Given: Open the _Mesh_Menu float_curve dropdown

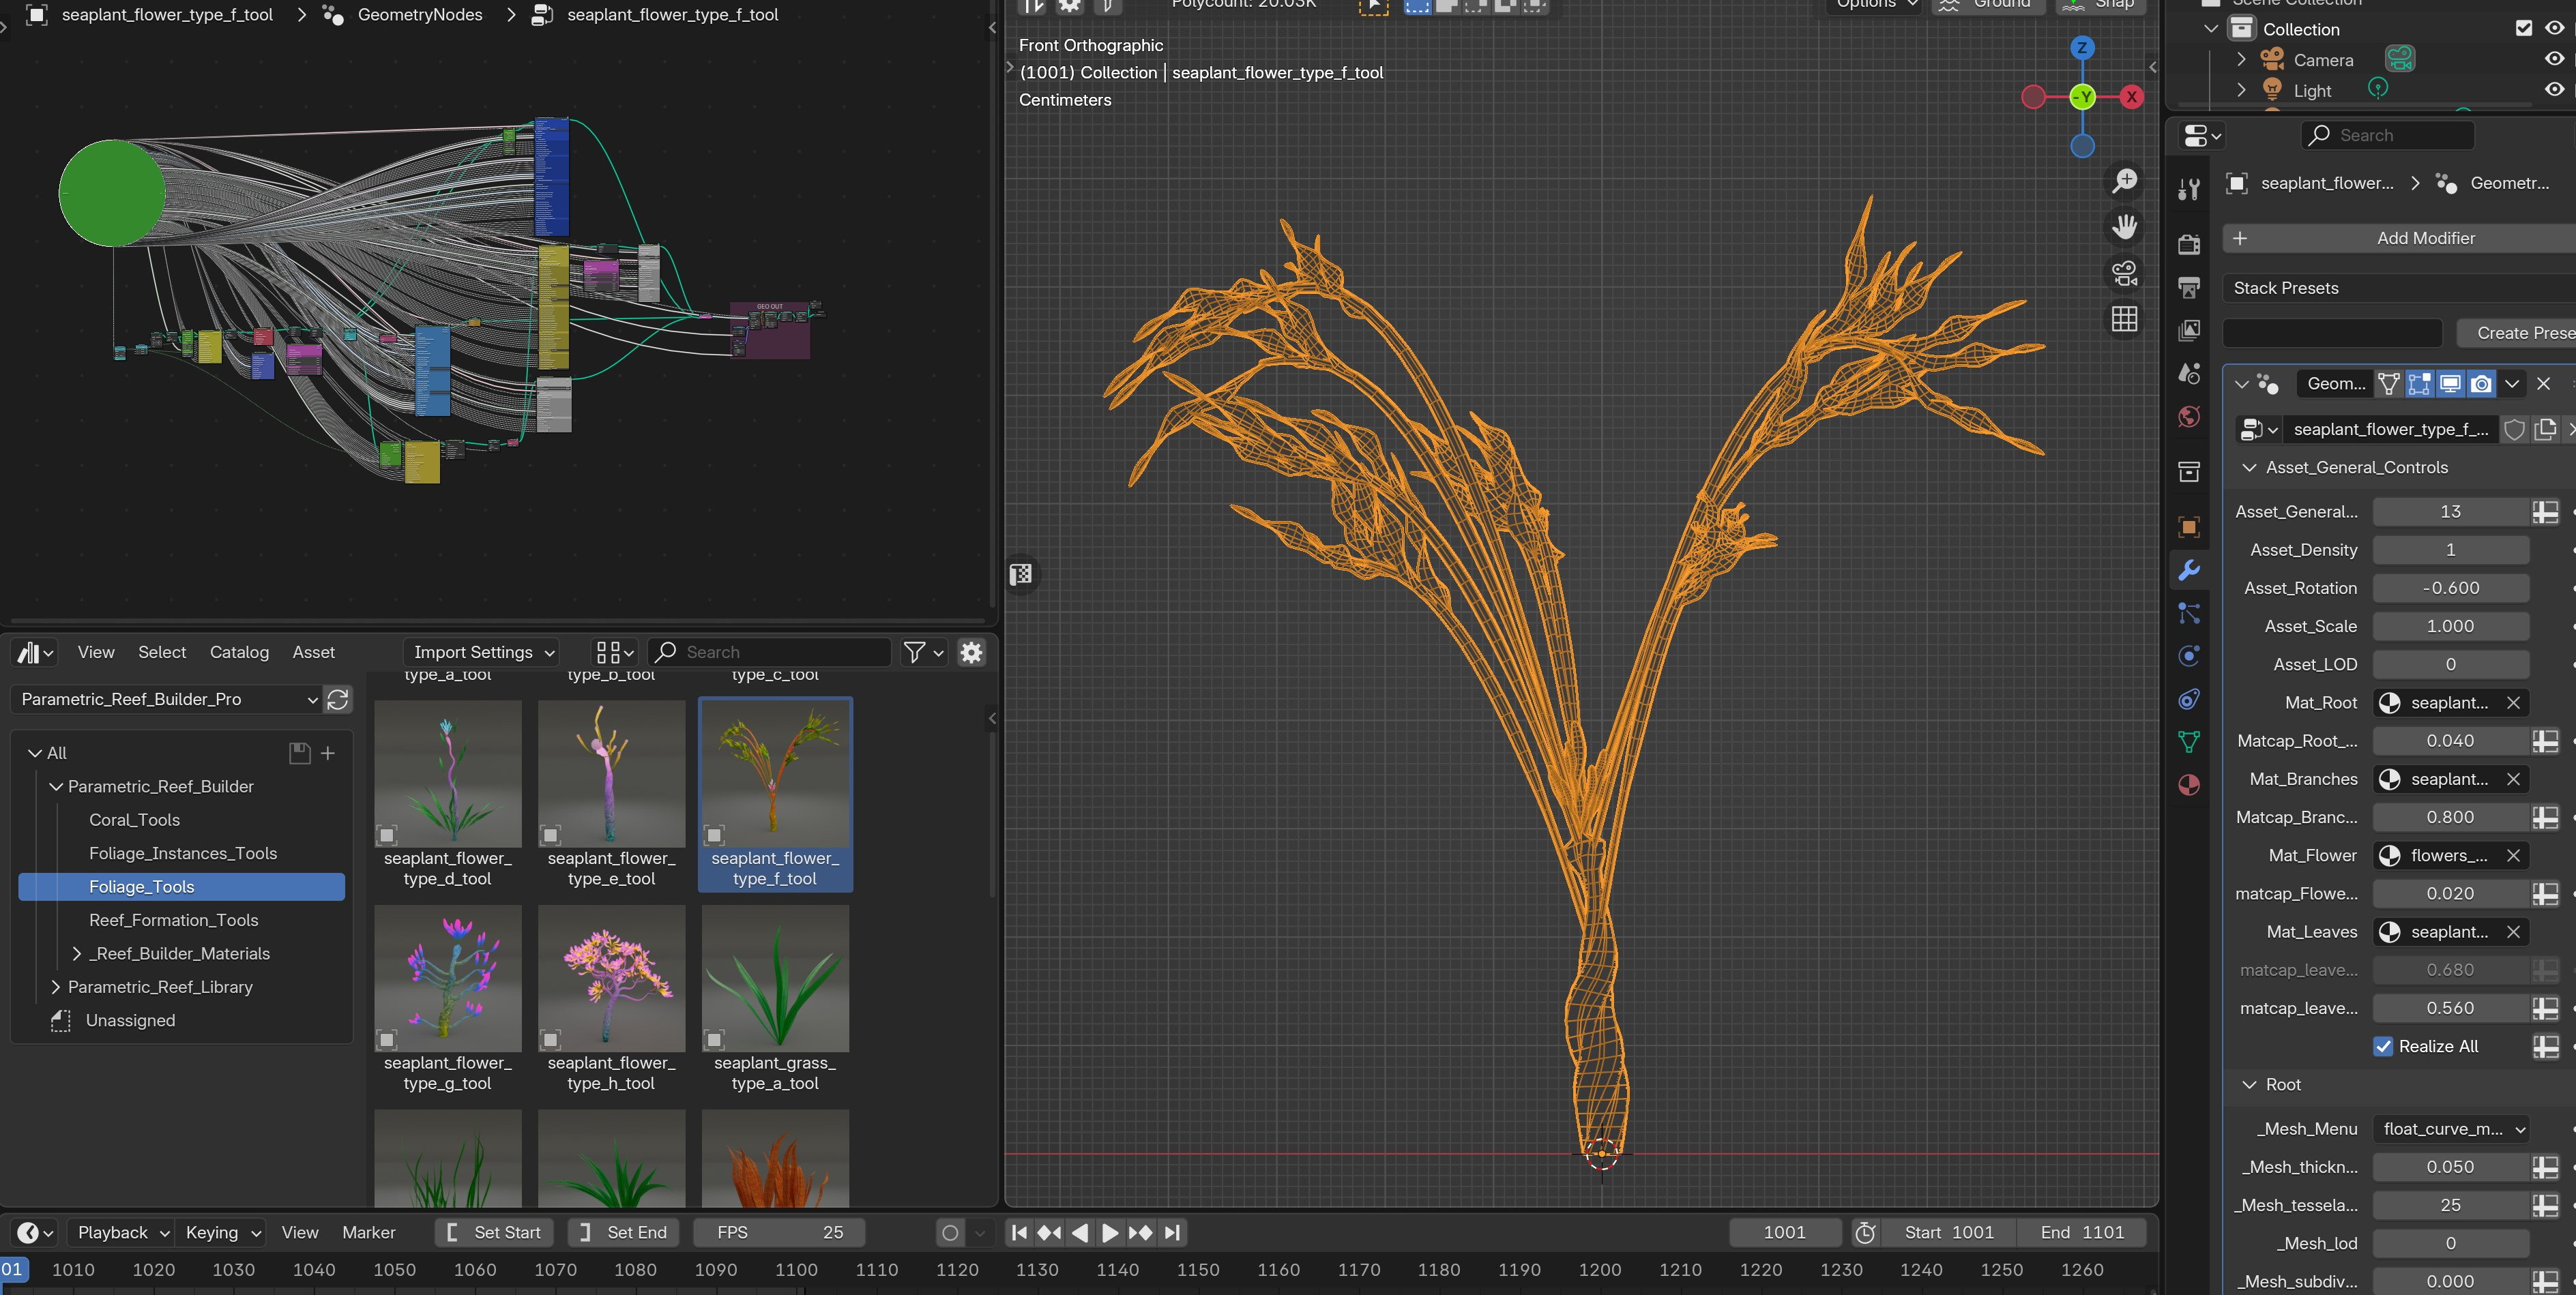Looking at the screenshot, I should click(2451, 1129).
